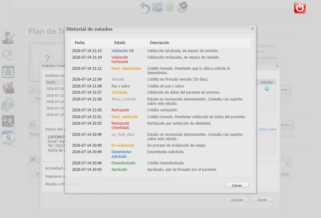Select the Pend. validación status
The width and height of the screenshot is (321, 218).
click(125, 117)
